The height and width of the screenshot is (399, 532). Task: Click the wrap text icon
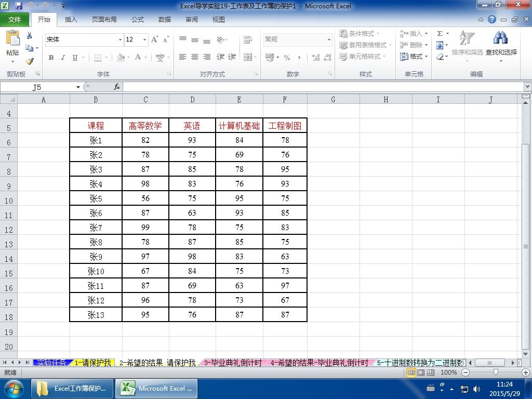[x=248, y=40]
